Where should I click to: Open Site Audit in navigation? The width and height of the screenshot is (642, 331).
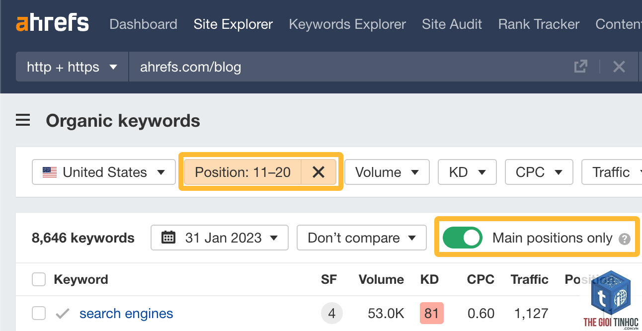pos(452,24)
